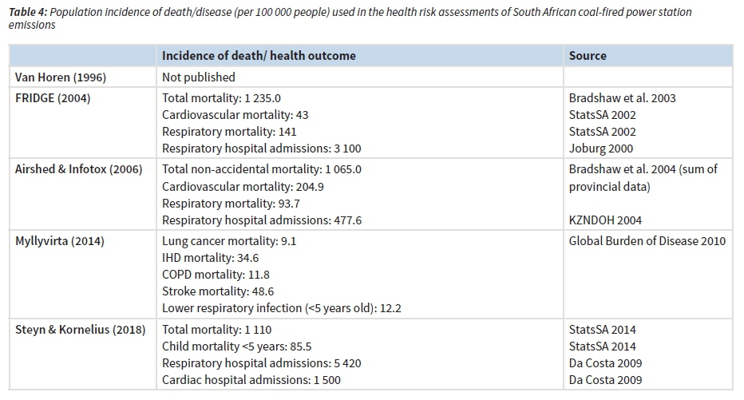Viewport: 744px width, 400px height.
Task: Select the 'Airshed & Infotox (2006)' row label
Action: point(78,169)
